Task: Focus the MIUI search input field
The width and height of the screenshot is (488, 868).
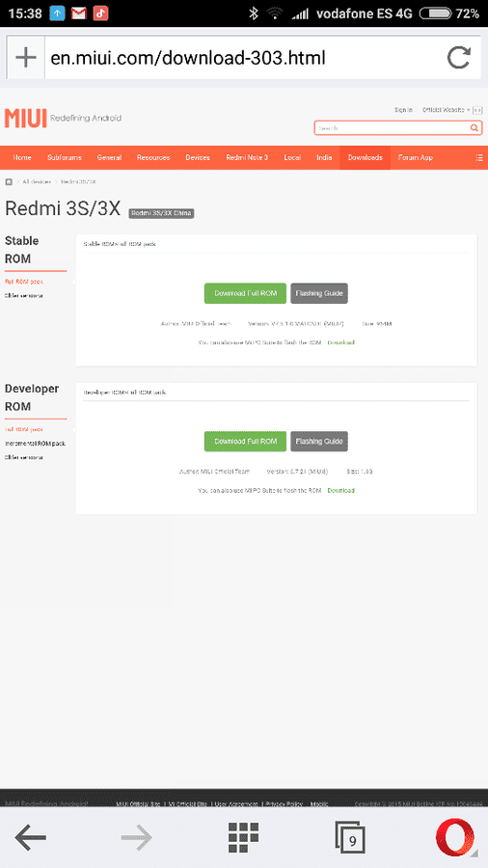Action: (392, 128)
